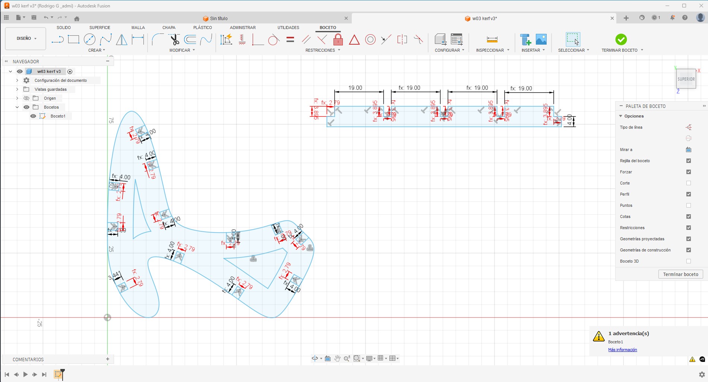This screenshot has height=382, width=708.
Task: Open the MODIFICAR dropdown menu
Action: 182,50
